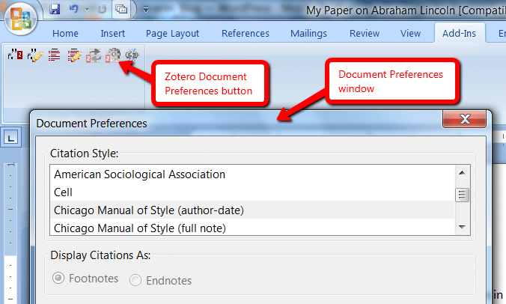This screenshot has width=506, height=304.
Task: Switch to the Home tab
Action: tap(66, 34)
